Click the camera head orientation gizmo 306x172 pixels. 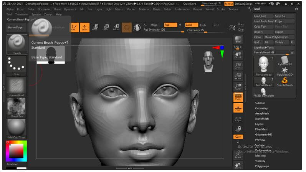pyautogui.click(x=208, y=61)
